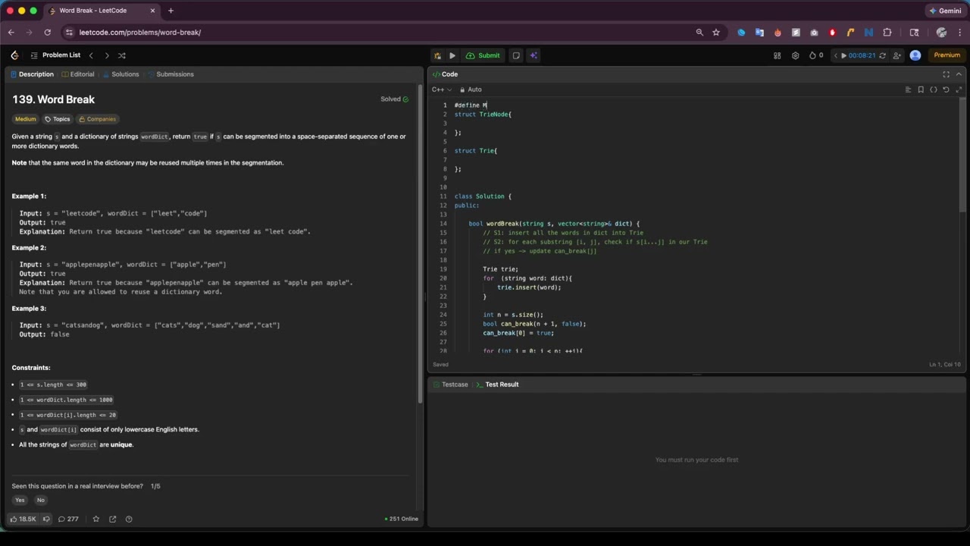The height and width of the screenshot is (546, 970).
Task: Expand the Companies tag
Action: 98,119
